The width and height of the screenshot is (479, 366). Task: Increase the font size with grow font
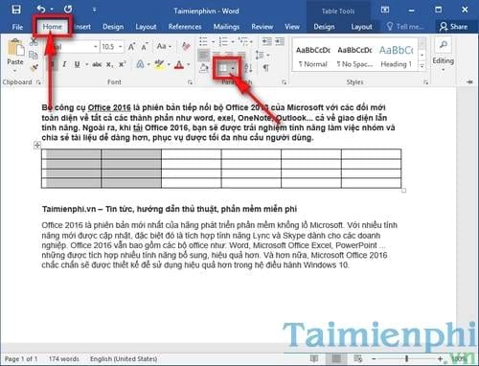(x=131, y=47)
